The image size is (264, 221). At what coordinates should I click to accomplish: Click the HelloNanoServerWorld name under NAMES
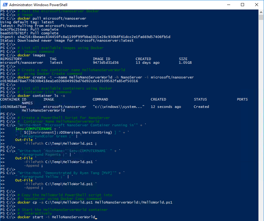pyautogui.click(x=43, y=110)
